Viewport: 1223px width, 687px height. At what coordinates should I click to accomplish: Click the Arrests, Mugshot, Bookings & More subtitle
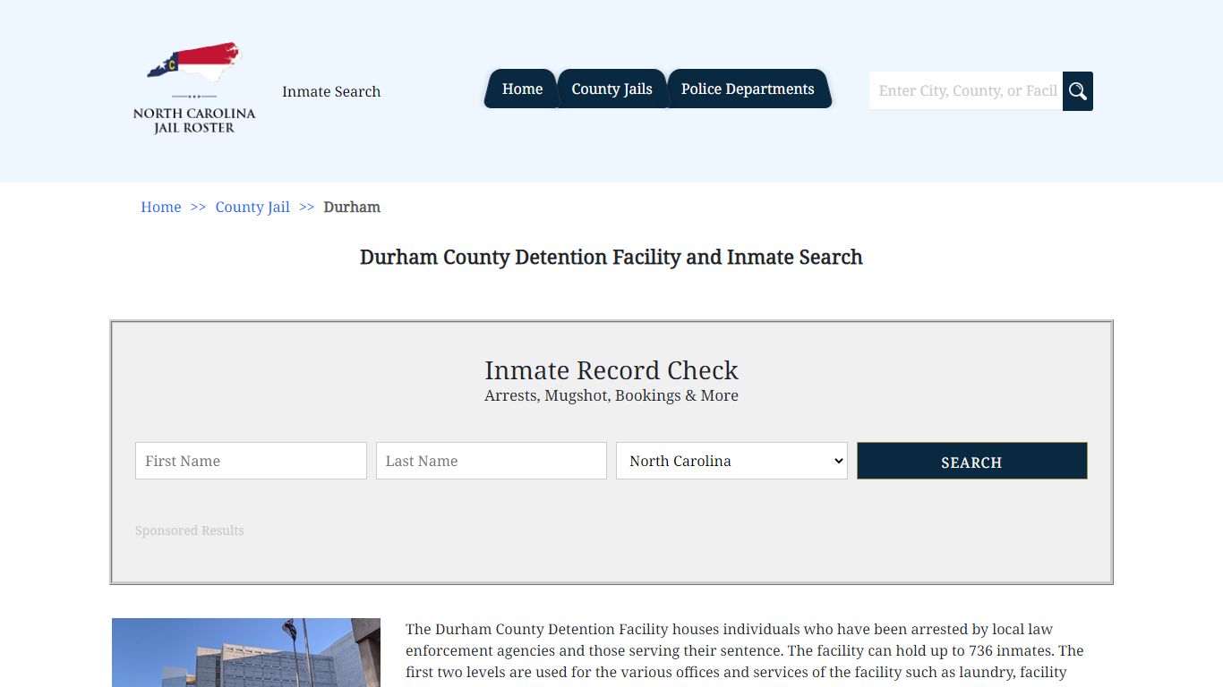point(611,395)
